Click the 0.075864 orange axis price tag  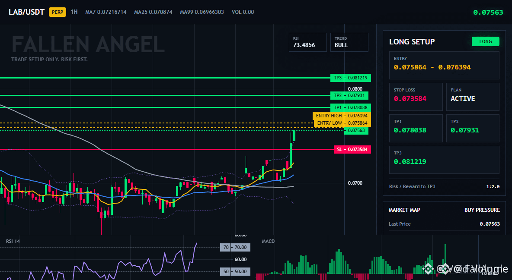358,123
